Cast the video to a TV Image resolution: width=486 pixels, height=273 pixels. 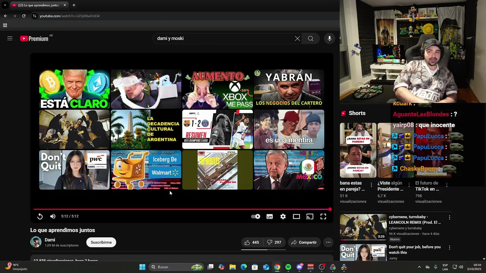click(x=310, y=217)
